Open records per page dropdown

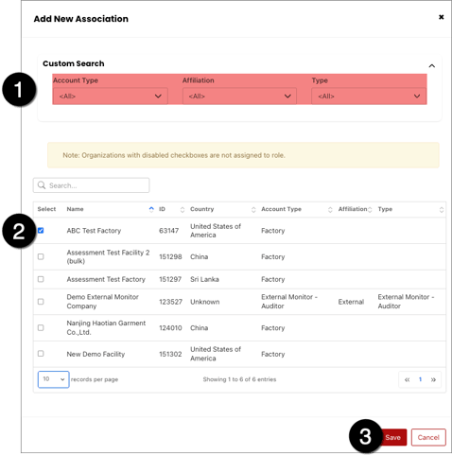pyautogui.click(x=53, y=379)
